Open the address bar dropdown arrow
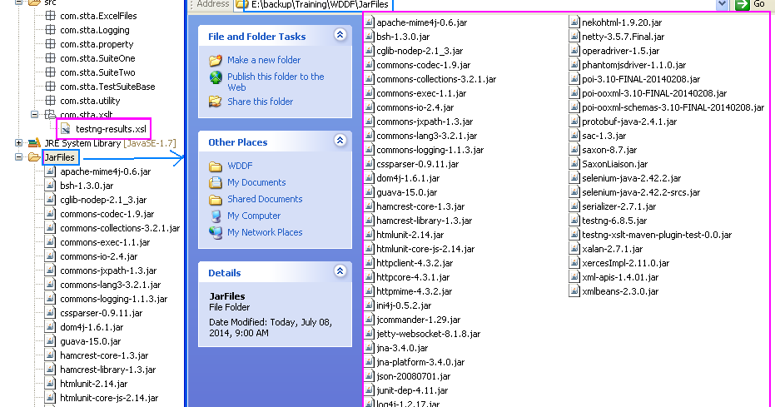775x407 pixels. pos(722,4)
